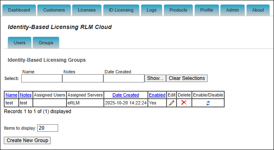Open the Dashboard tab
Viewport: 274px width, 150px height.
point(19,10)
